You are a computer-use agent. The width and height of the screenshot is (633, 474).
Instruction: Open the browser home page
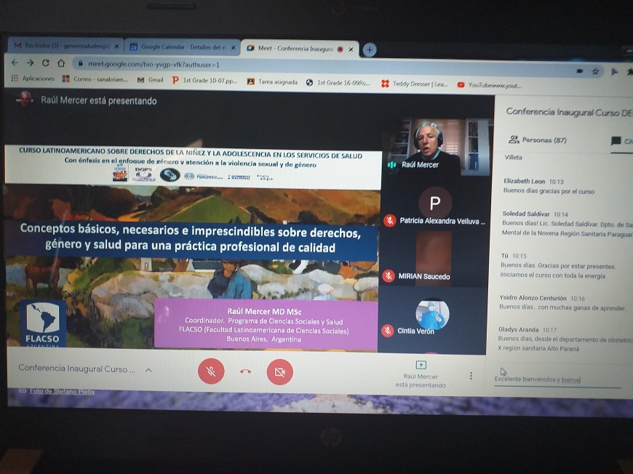pyautogui.click(x=61, y=63)
